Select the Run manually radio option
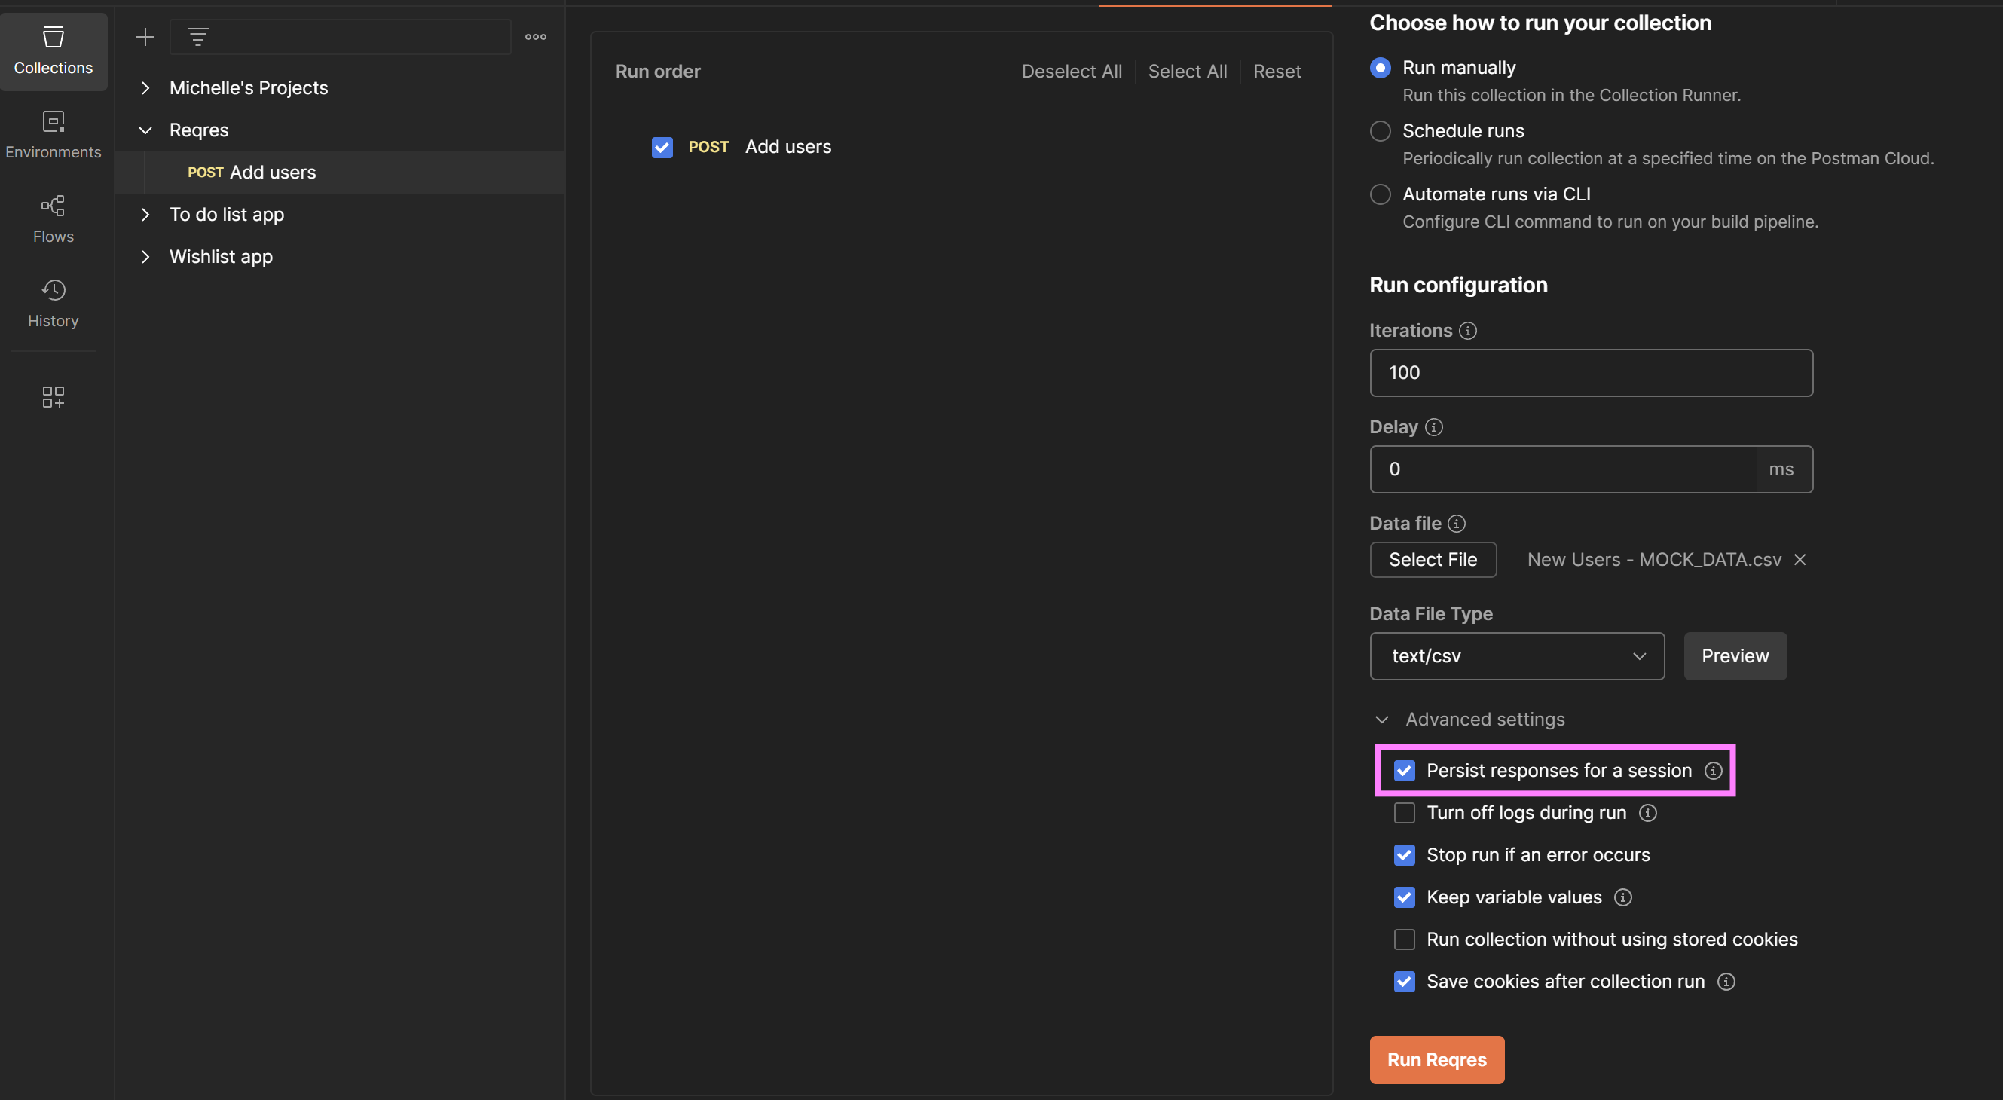2003x1100 pixels. click(1381, 68)
